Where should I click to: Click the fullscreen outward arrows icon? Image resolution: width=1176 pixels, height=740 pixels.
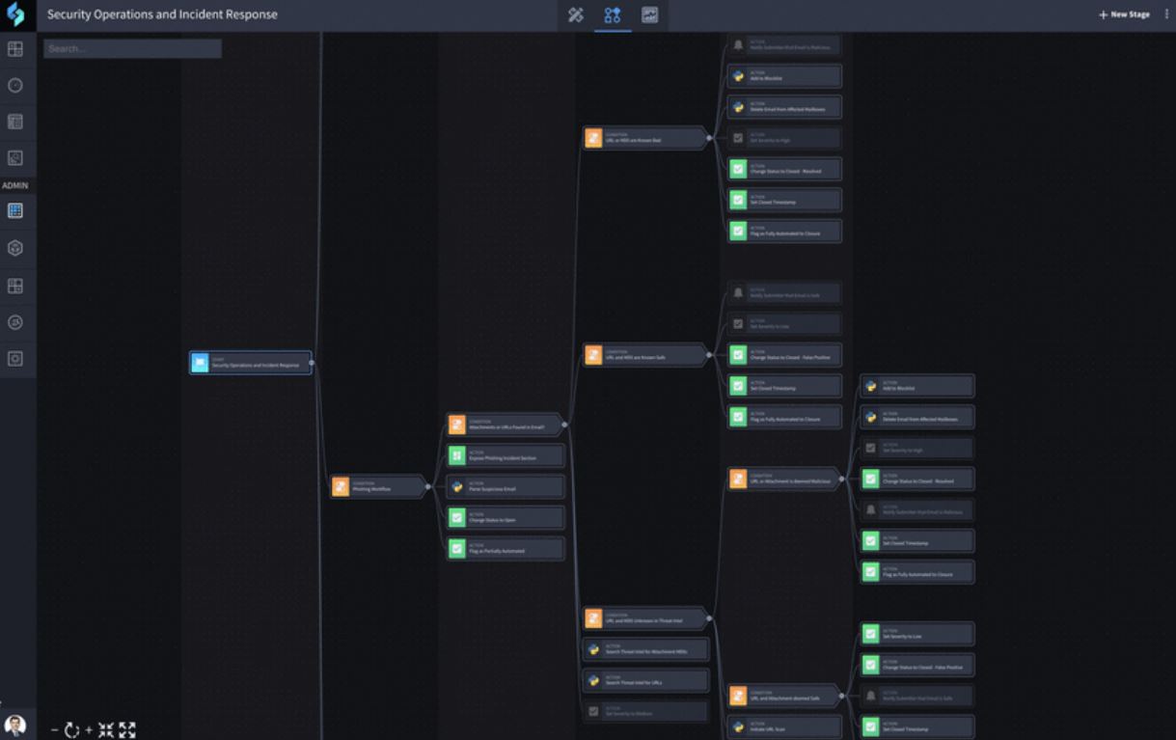[x=127, y=730]
